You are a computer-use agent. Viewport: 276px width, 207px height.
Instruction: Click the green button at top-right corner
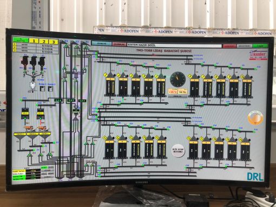(260, 46)
